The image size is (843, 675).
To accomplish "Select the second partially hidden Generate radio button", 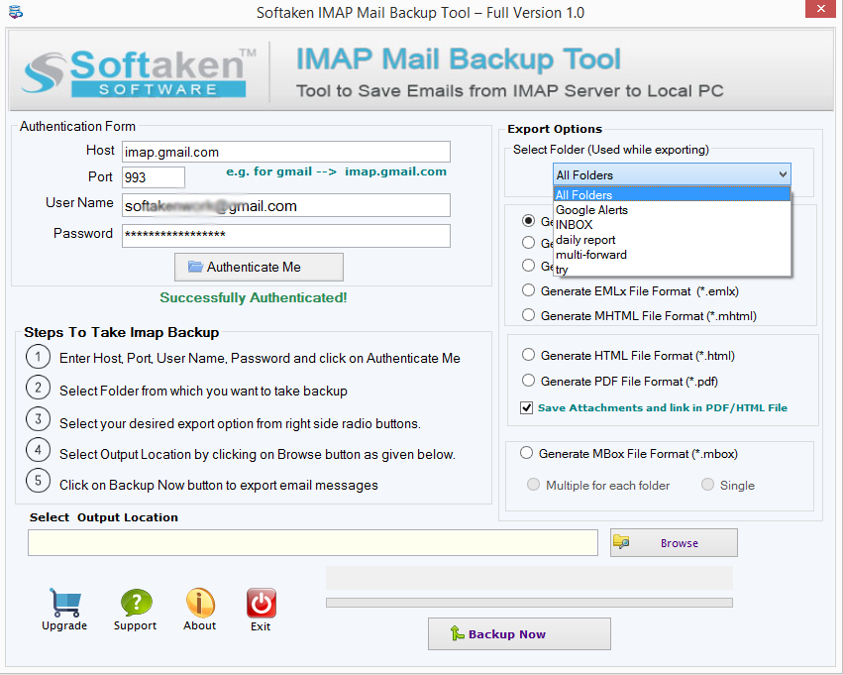I will (529, 243).
